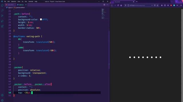Click line number 30 in the gutter
Image resolution: width=183 pixels, height=102 pixels.
coord(9,36)
